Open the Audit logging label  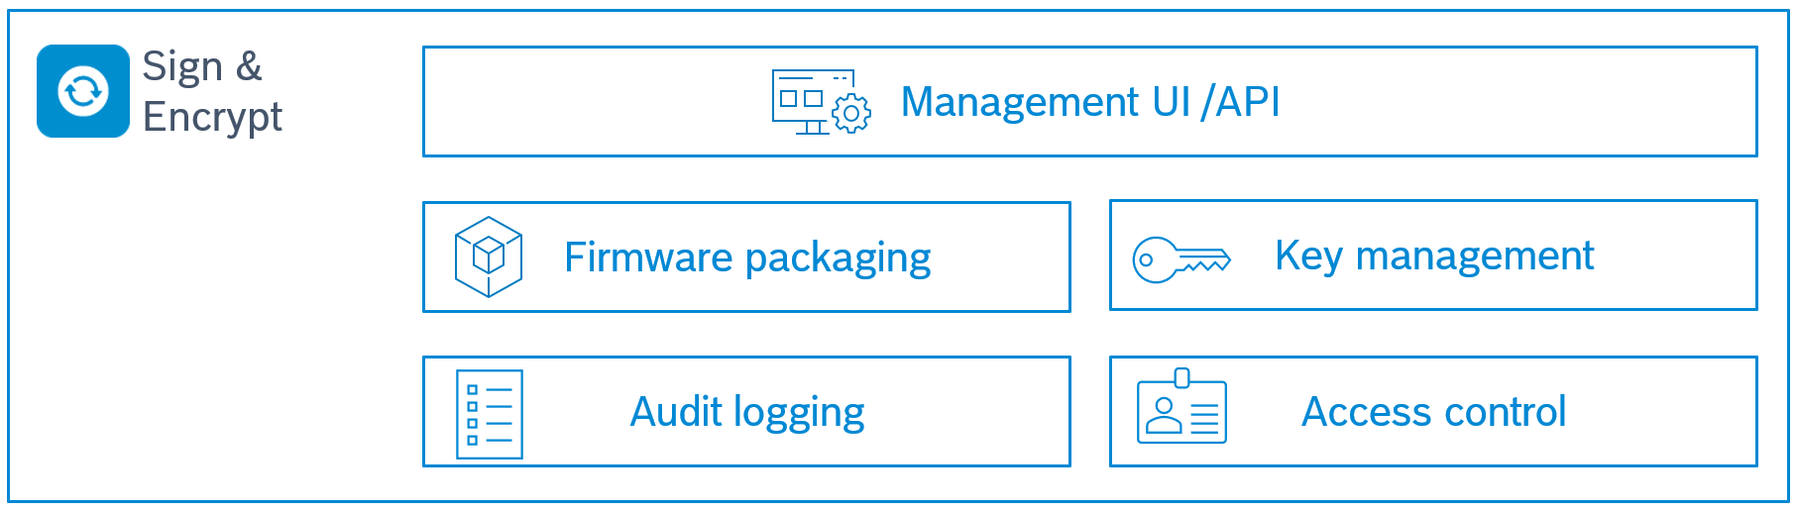pyautogui.click(x=747, y=412)
